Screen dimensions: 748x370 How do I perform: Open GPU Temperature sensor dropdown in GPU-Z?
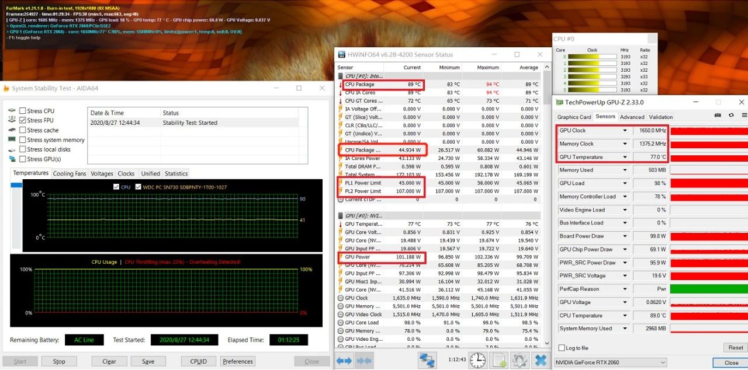point(625,157)
